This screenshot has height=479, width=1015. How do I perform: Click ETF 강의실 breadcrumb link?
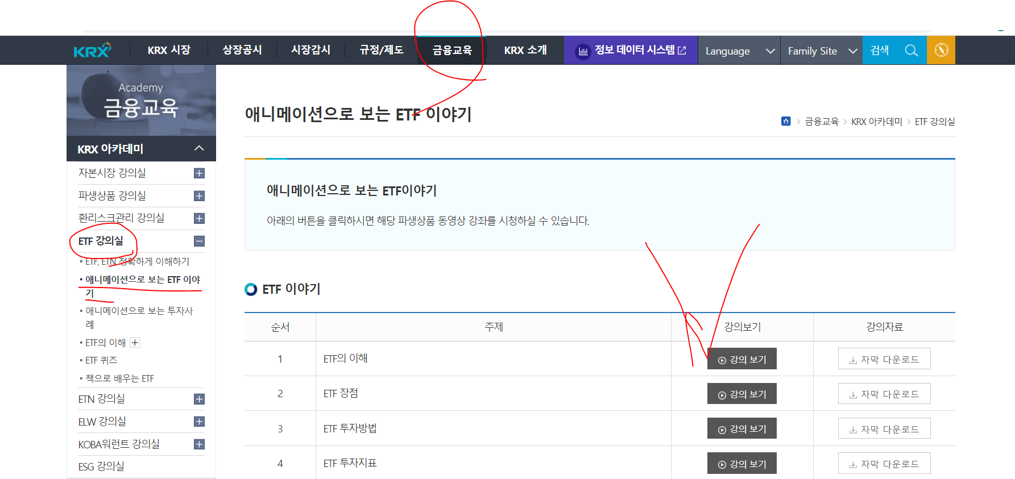tap(935, 122)
